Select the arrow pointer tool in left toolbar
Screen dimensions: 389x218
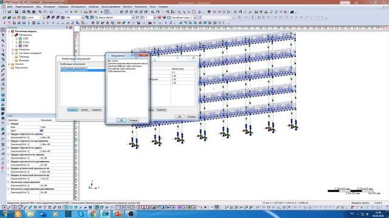coord(3,35)
